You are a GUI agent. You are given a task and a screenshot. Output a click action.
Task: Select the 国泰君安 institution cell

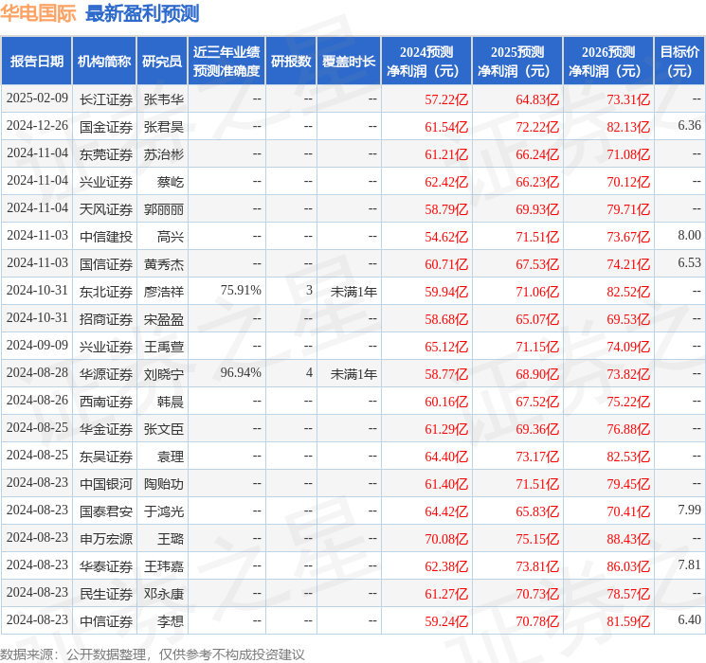point(106,511)
